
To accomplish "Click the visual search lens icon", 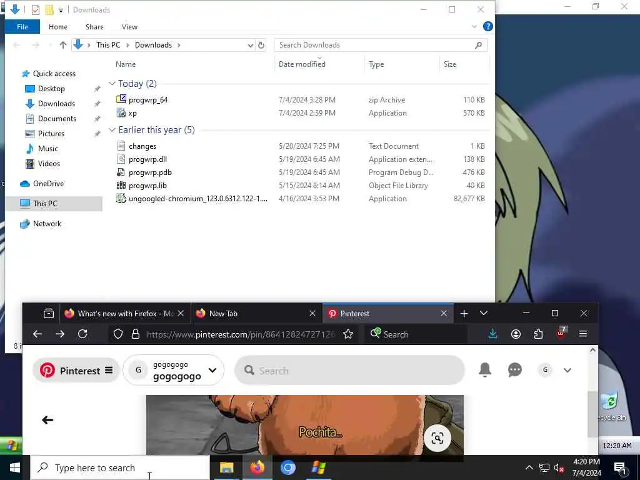I will (437, 438).
